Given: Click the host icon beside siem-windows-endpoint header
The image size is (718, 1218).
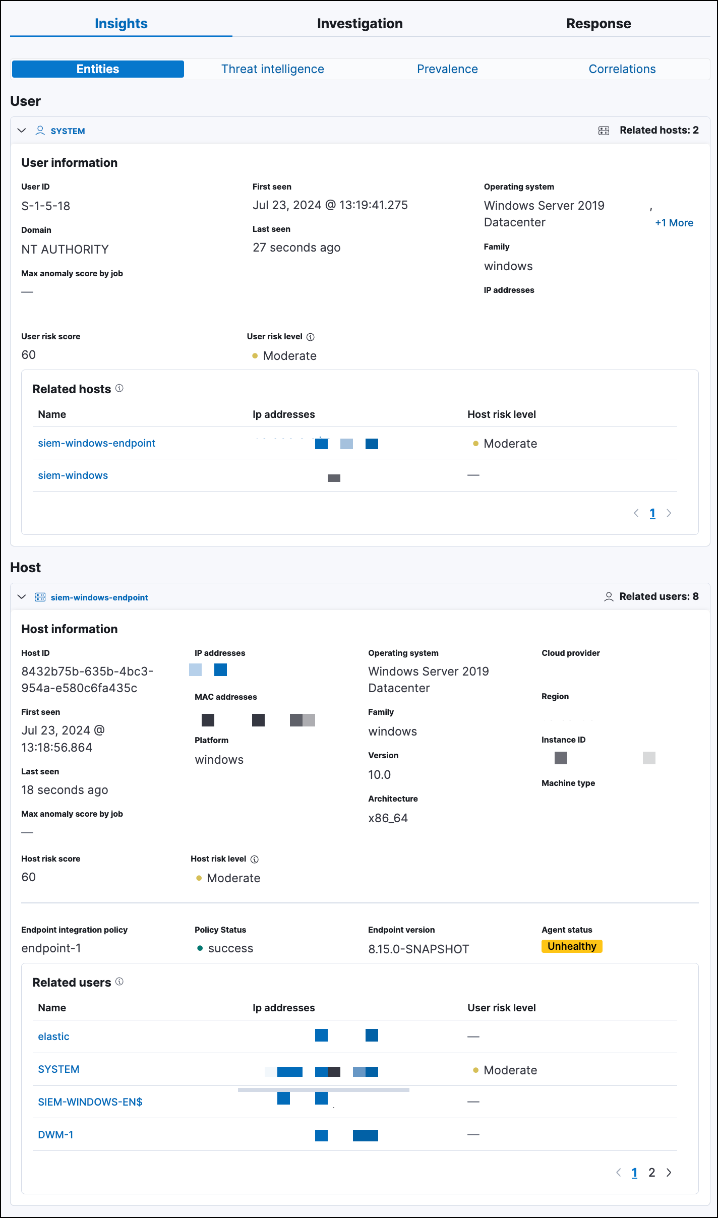Looking at the screenshot, I should click(x=40, y=597).
